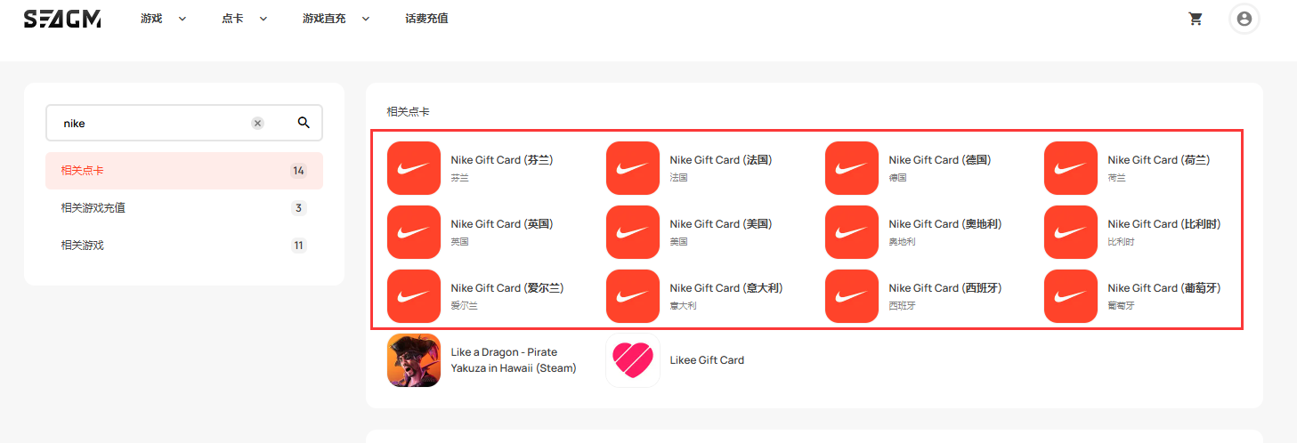Click the search magnifier icon

[304, 123]
